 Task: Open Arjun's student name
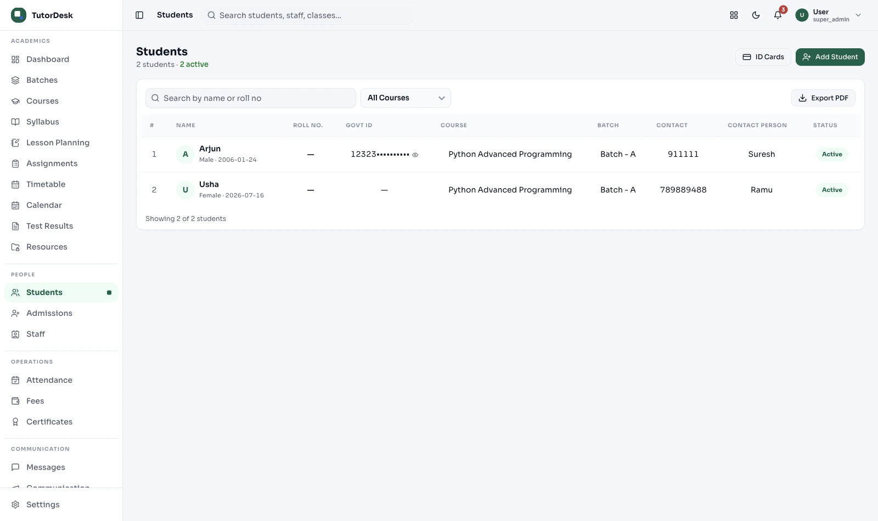click(210, 149)
